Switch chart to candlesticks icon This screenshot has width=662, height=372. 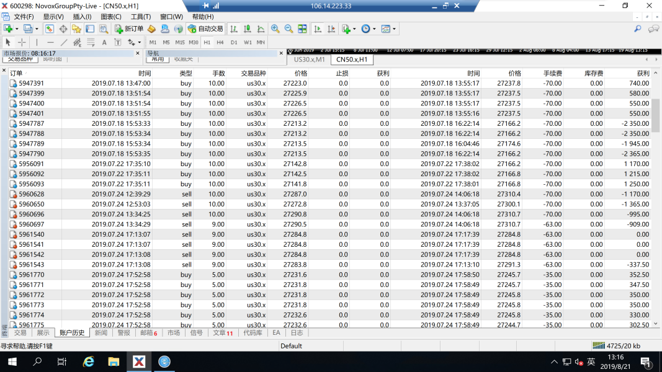[x=247, y=29]
